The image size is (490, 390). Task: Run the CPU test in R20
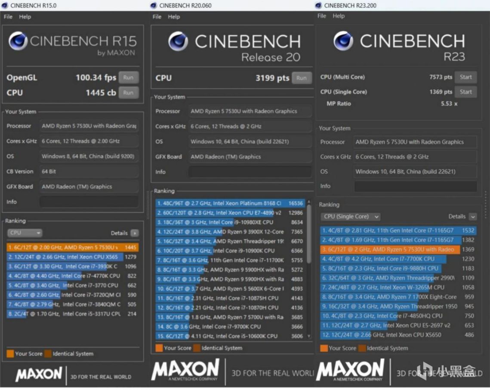[302, 78]
